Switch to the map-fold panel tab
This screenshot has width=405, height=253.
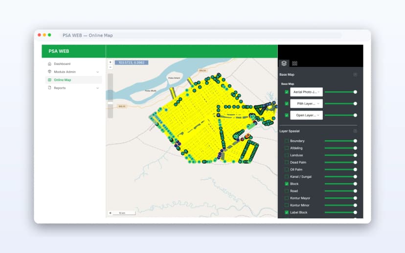[295, 63]
